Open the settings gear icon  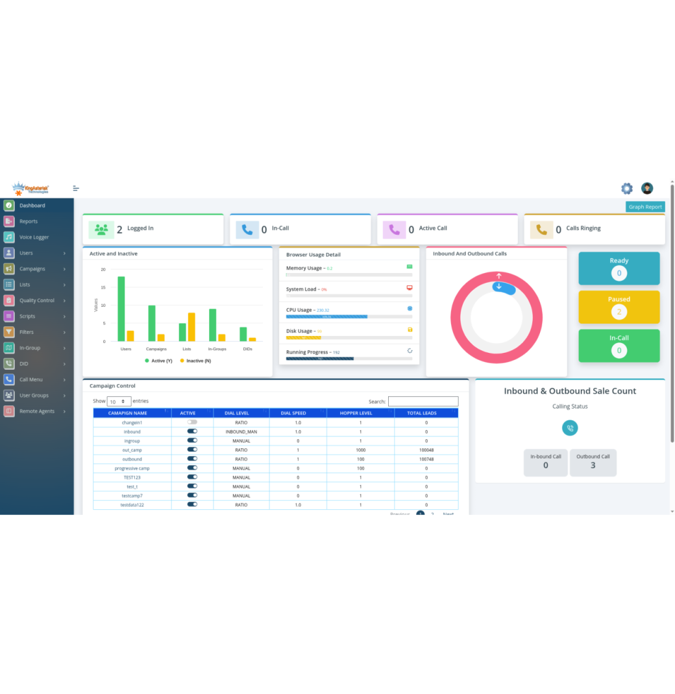coord(627,189)
